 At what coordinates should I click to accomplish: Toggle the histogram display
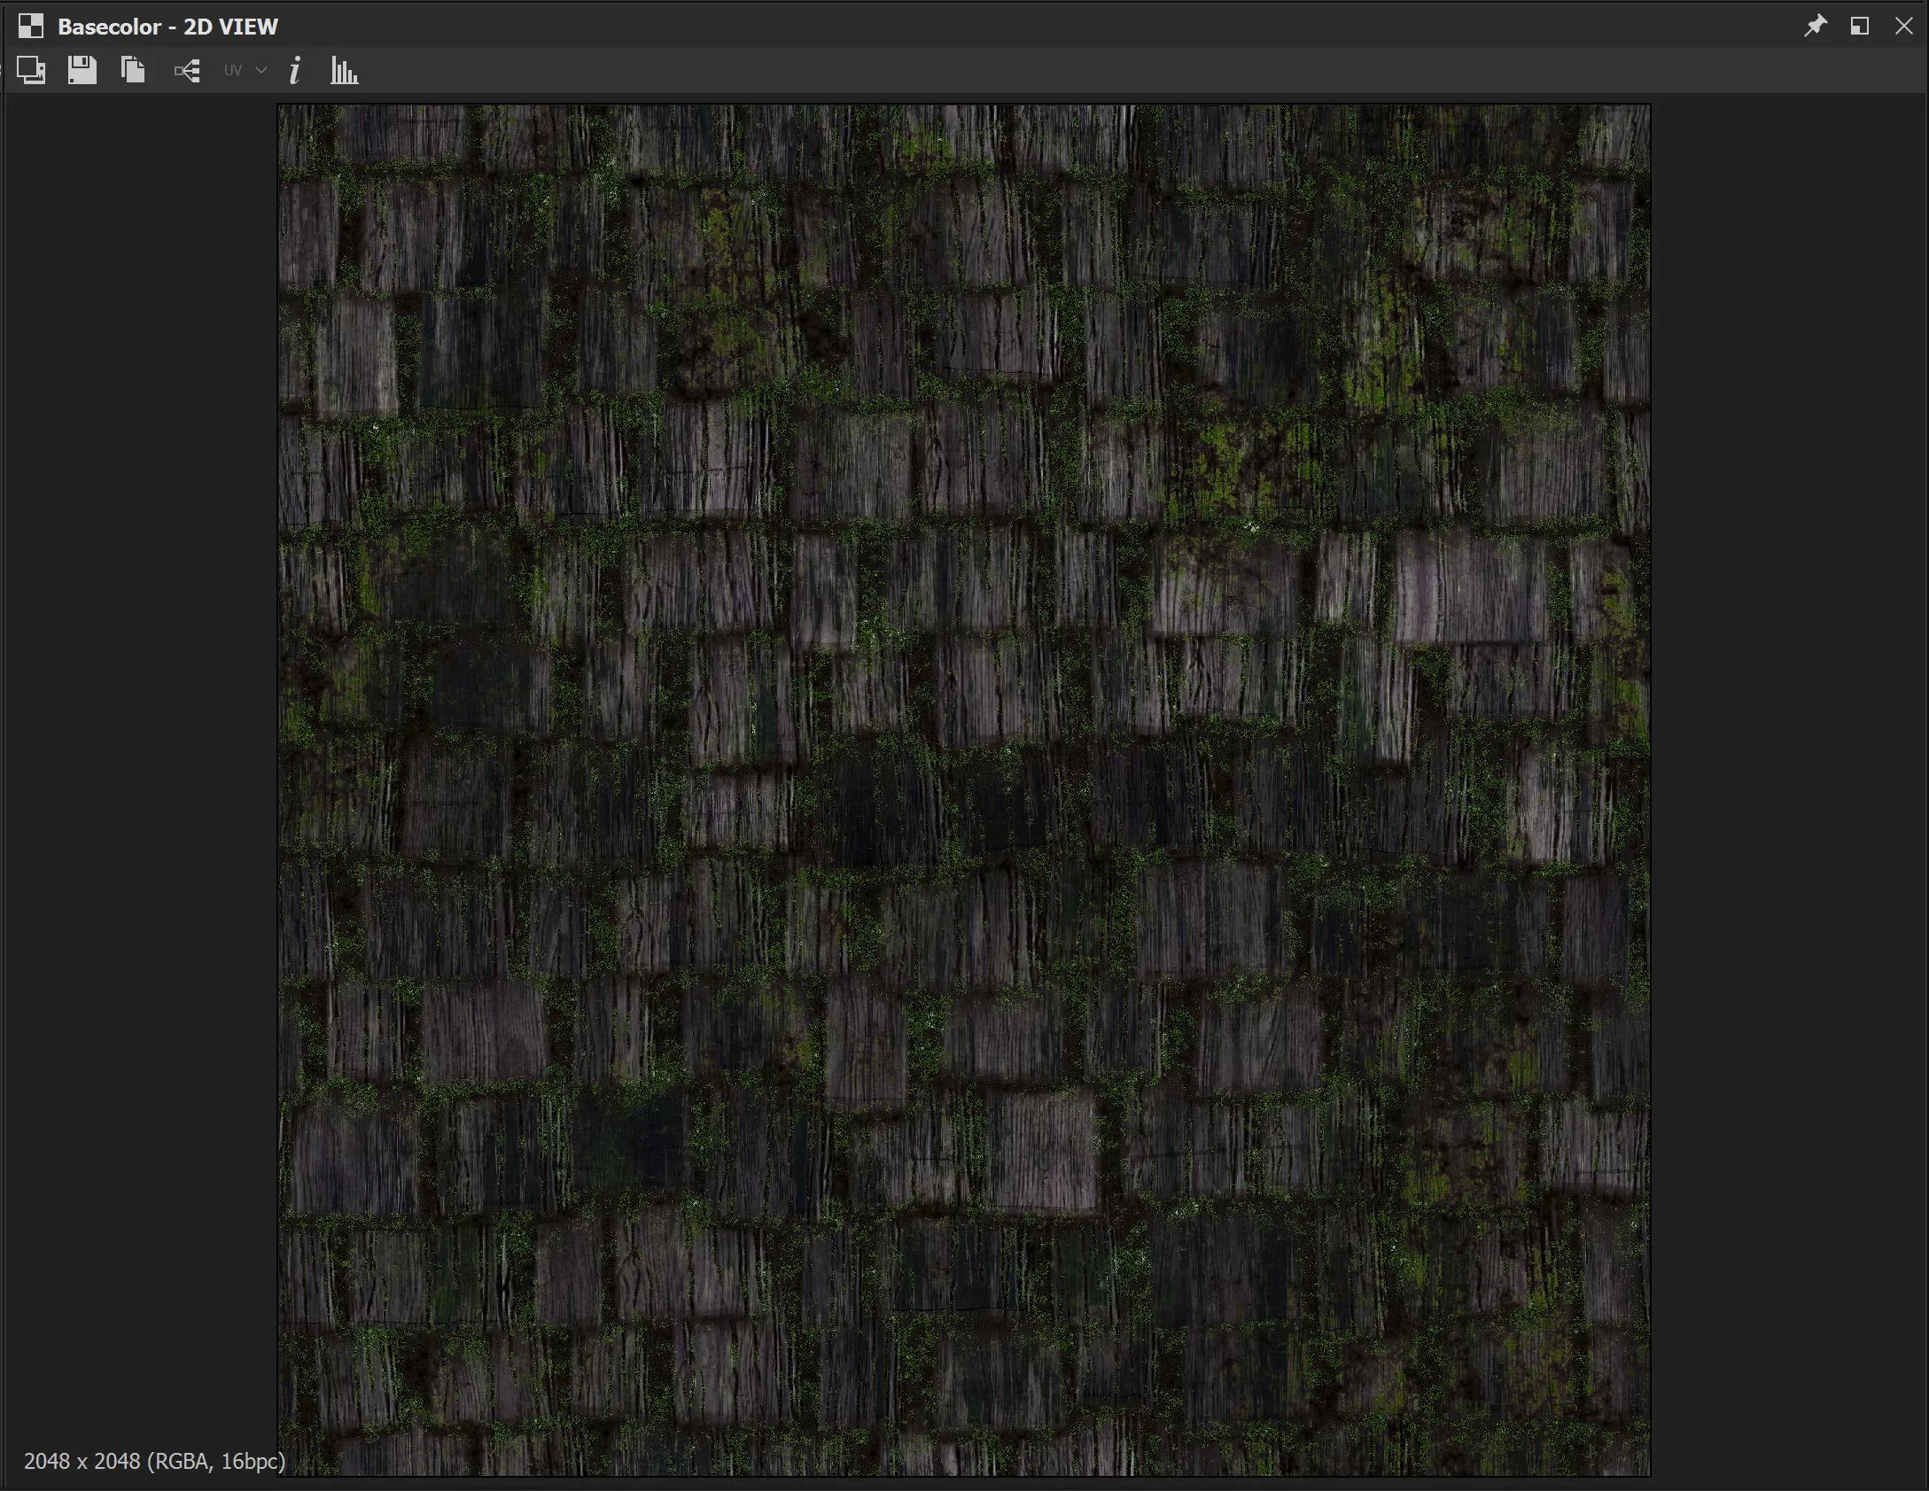click(344, 71)
